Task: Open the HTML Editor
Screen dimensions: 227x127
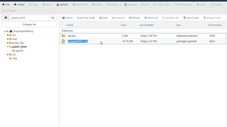Action: (162, 5)
